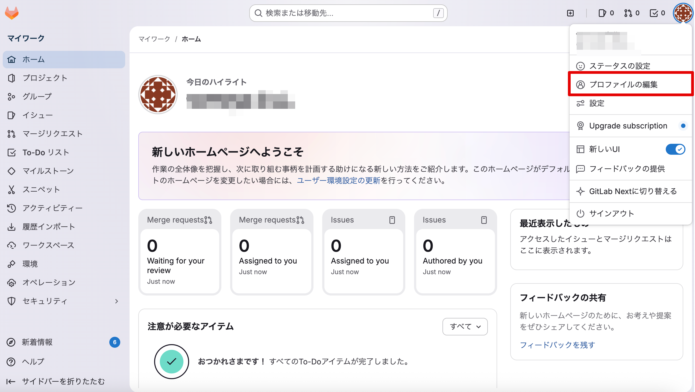Select ステータスの設定 menu entry

click(619, 66)
